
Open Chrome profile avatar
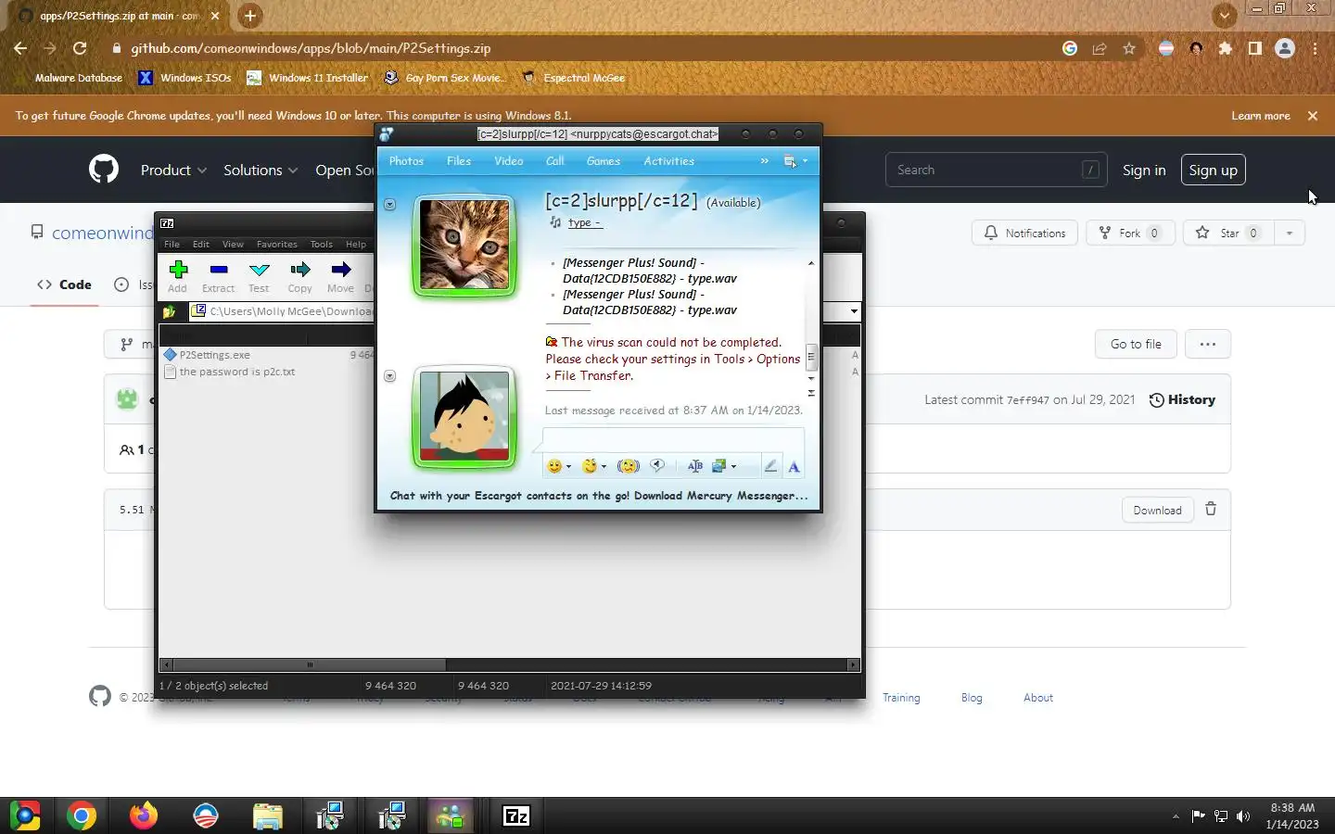click(1285, 48)
